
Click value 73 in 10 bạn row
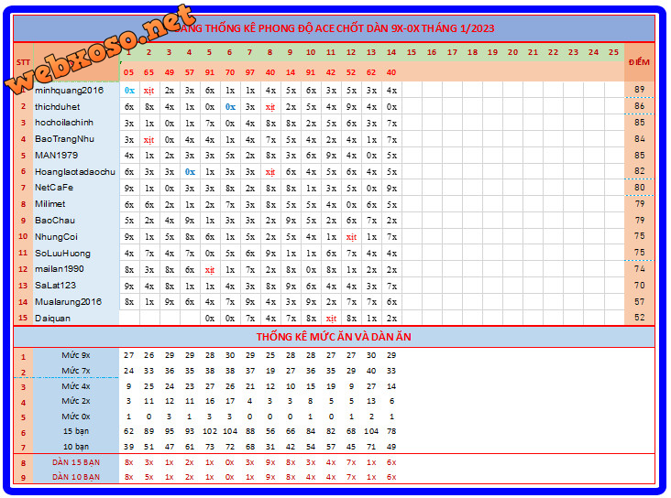(210, 447)
